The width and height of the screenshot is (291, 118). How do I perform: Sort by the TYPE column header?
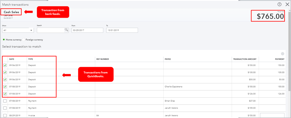[30, 59]
